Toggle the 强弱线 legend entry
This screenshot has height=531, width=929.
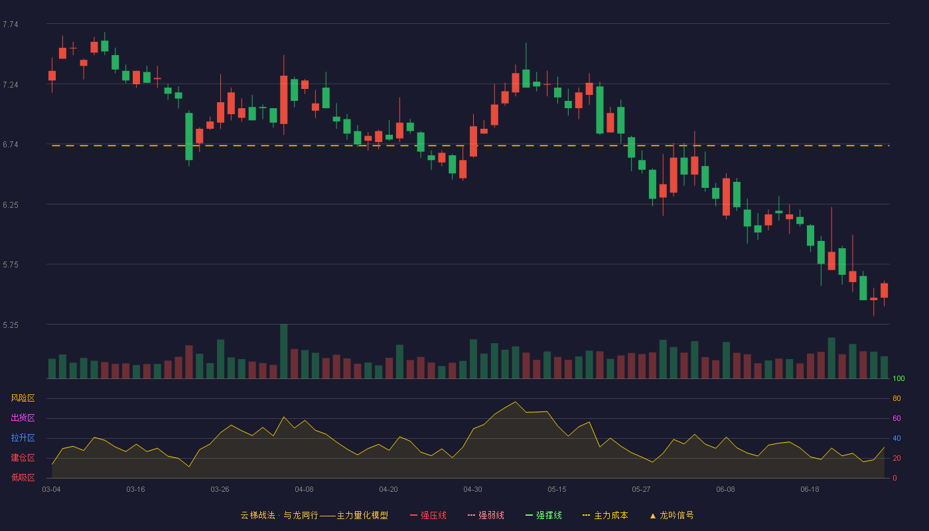(x=486, y=515)
